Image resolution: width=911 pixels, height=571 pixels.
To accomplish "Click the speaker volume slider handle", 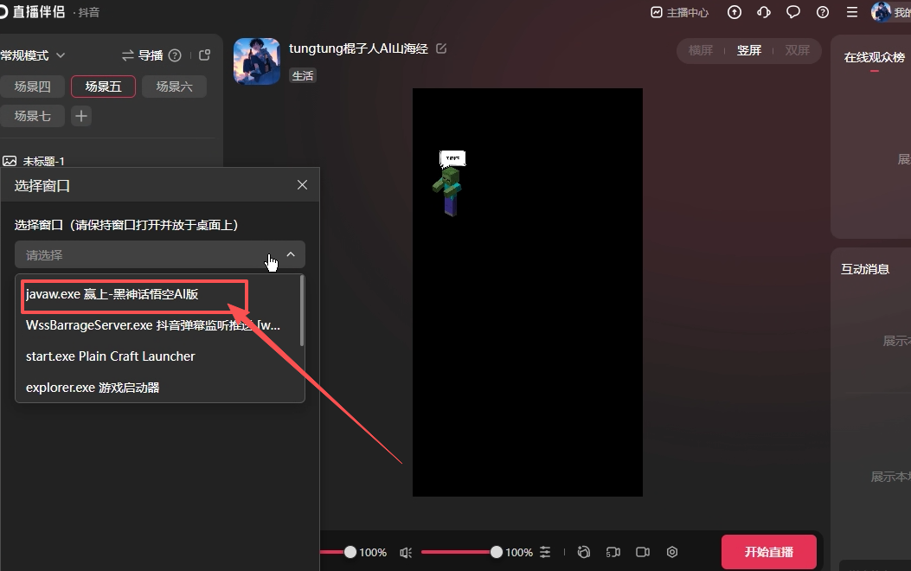I will tap(497, 552).
